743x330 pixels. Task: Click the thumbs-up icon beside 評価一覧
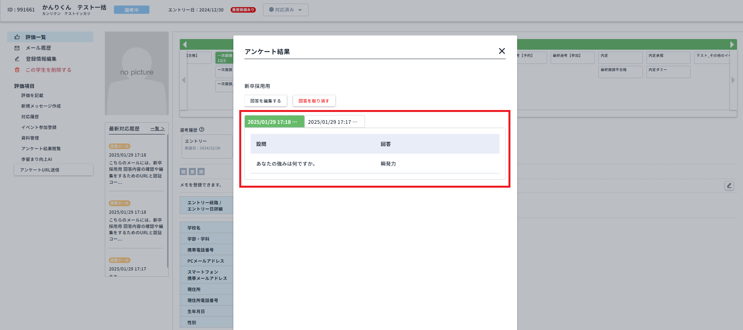tap(17, 37)
